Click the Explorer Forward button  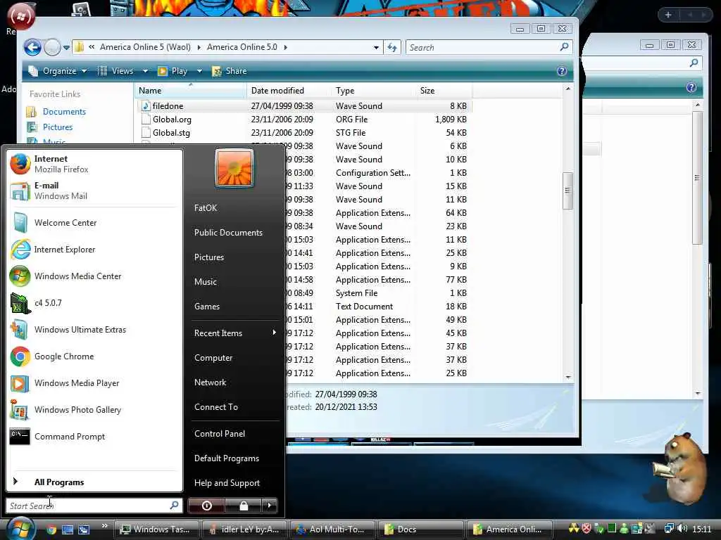52,47
